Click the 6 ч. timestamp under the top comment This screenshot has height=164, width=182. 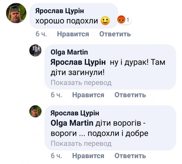41,34
